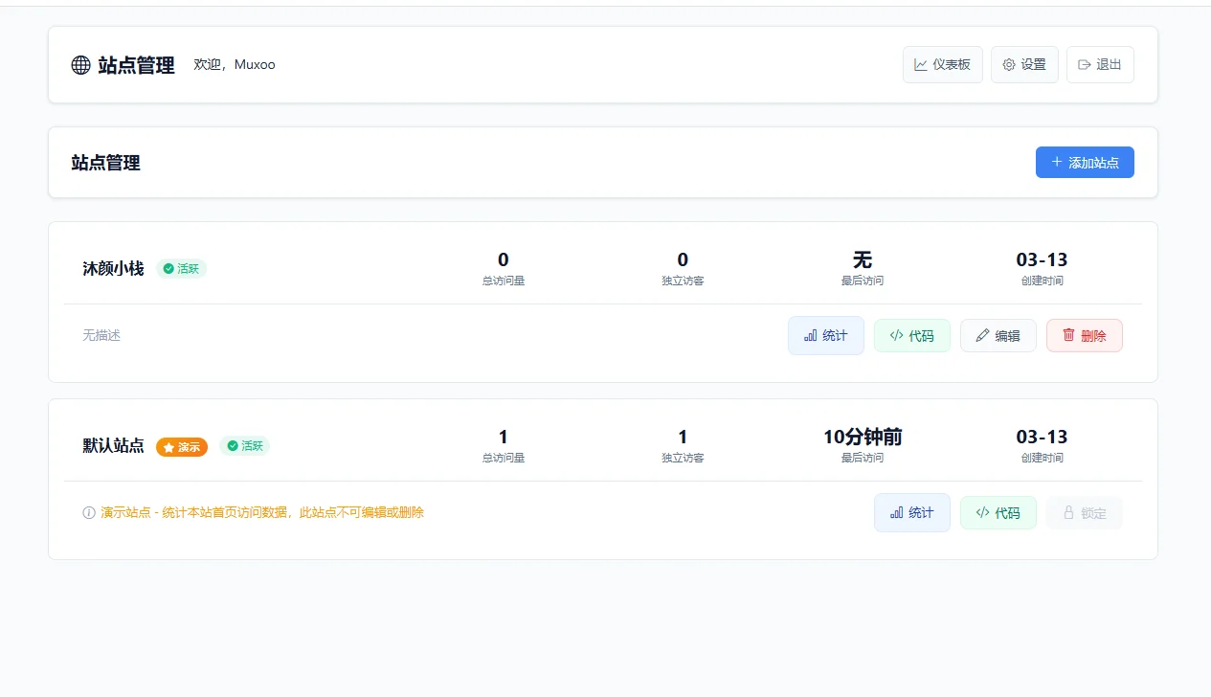Image resolution: width=1211 pixels, height=697 pixels.
Task: Open 设置 settings with the gear icon
Action: pyautogui.click(x=1023, y=65)
